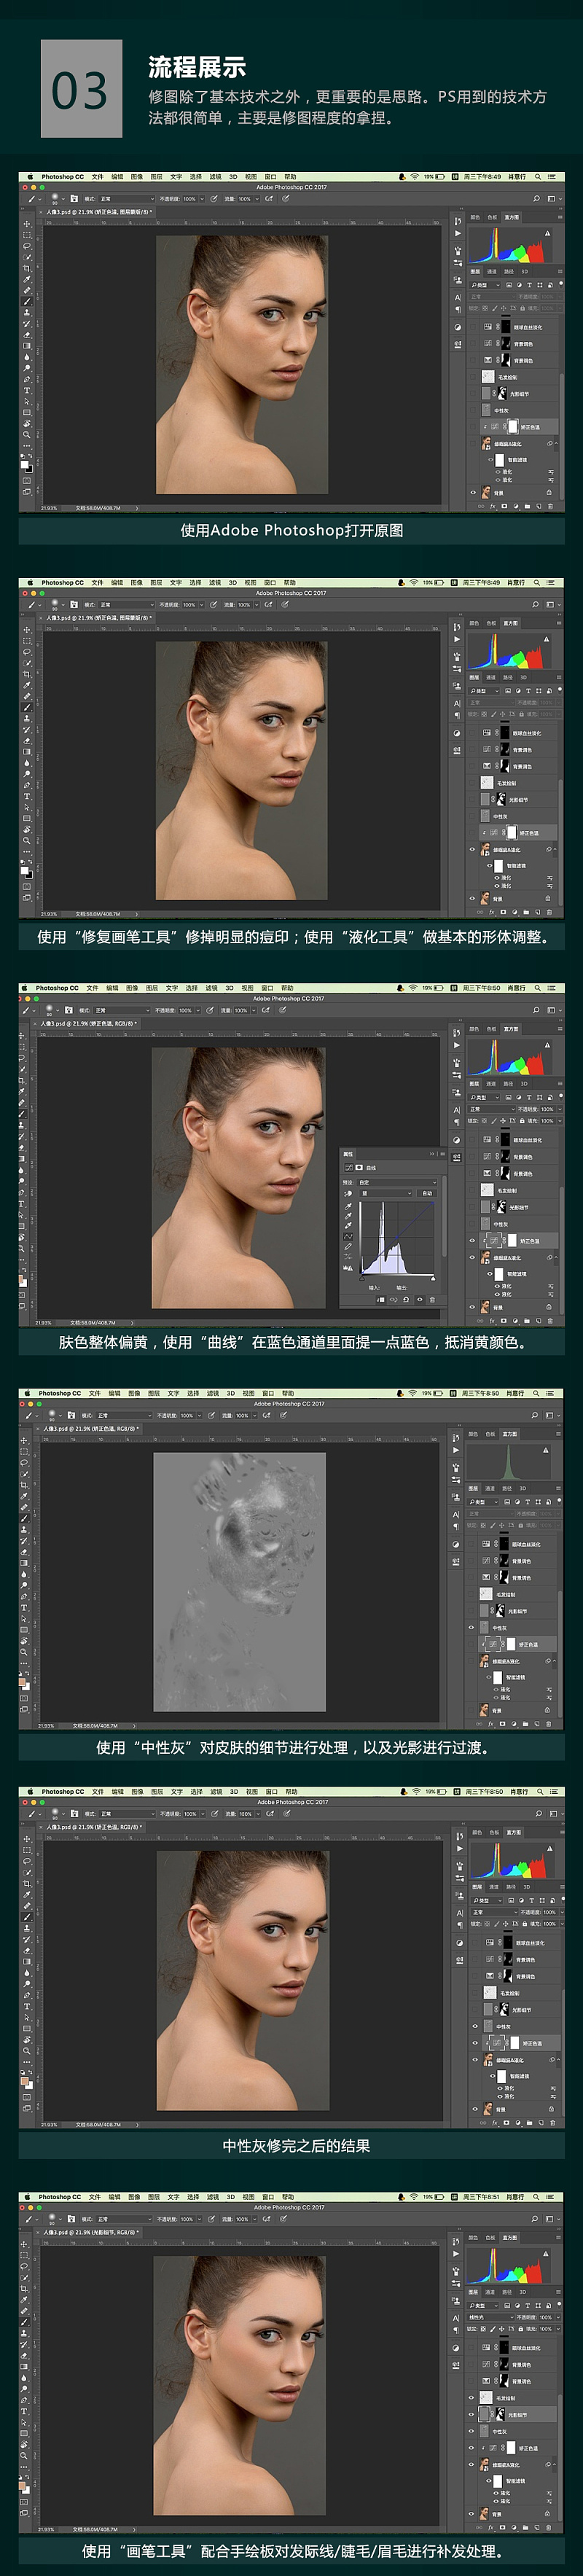Screen dimensions: 583x2576
Task: Add a layer mask in 打开原图 Layers panel
Action: [x=504, y=506]
